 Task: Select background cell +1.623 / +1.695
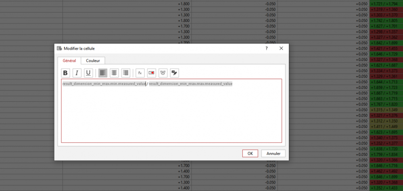tap(386, 132)
